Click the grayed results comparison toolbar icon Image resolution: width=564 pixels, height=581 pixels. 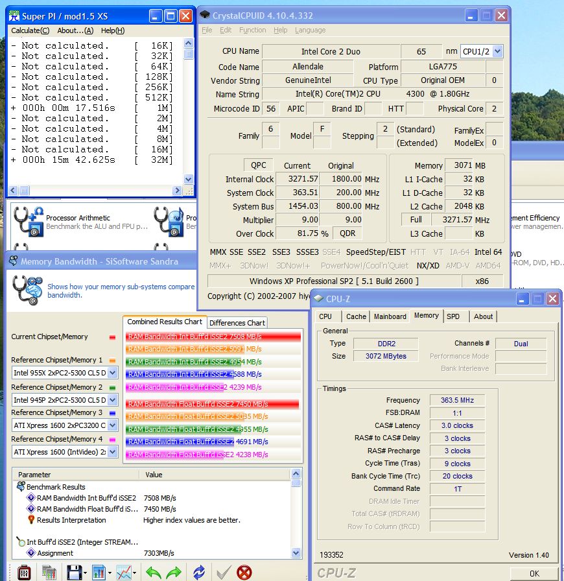tap(49, 573)
